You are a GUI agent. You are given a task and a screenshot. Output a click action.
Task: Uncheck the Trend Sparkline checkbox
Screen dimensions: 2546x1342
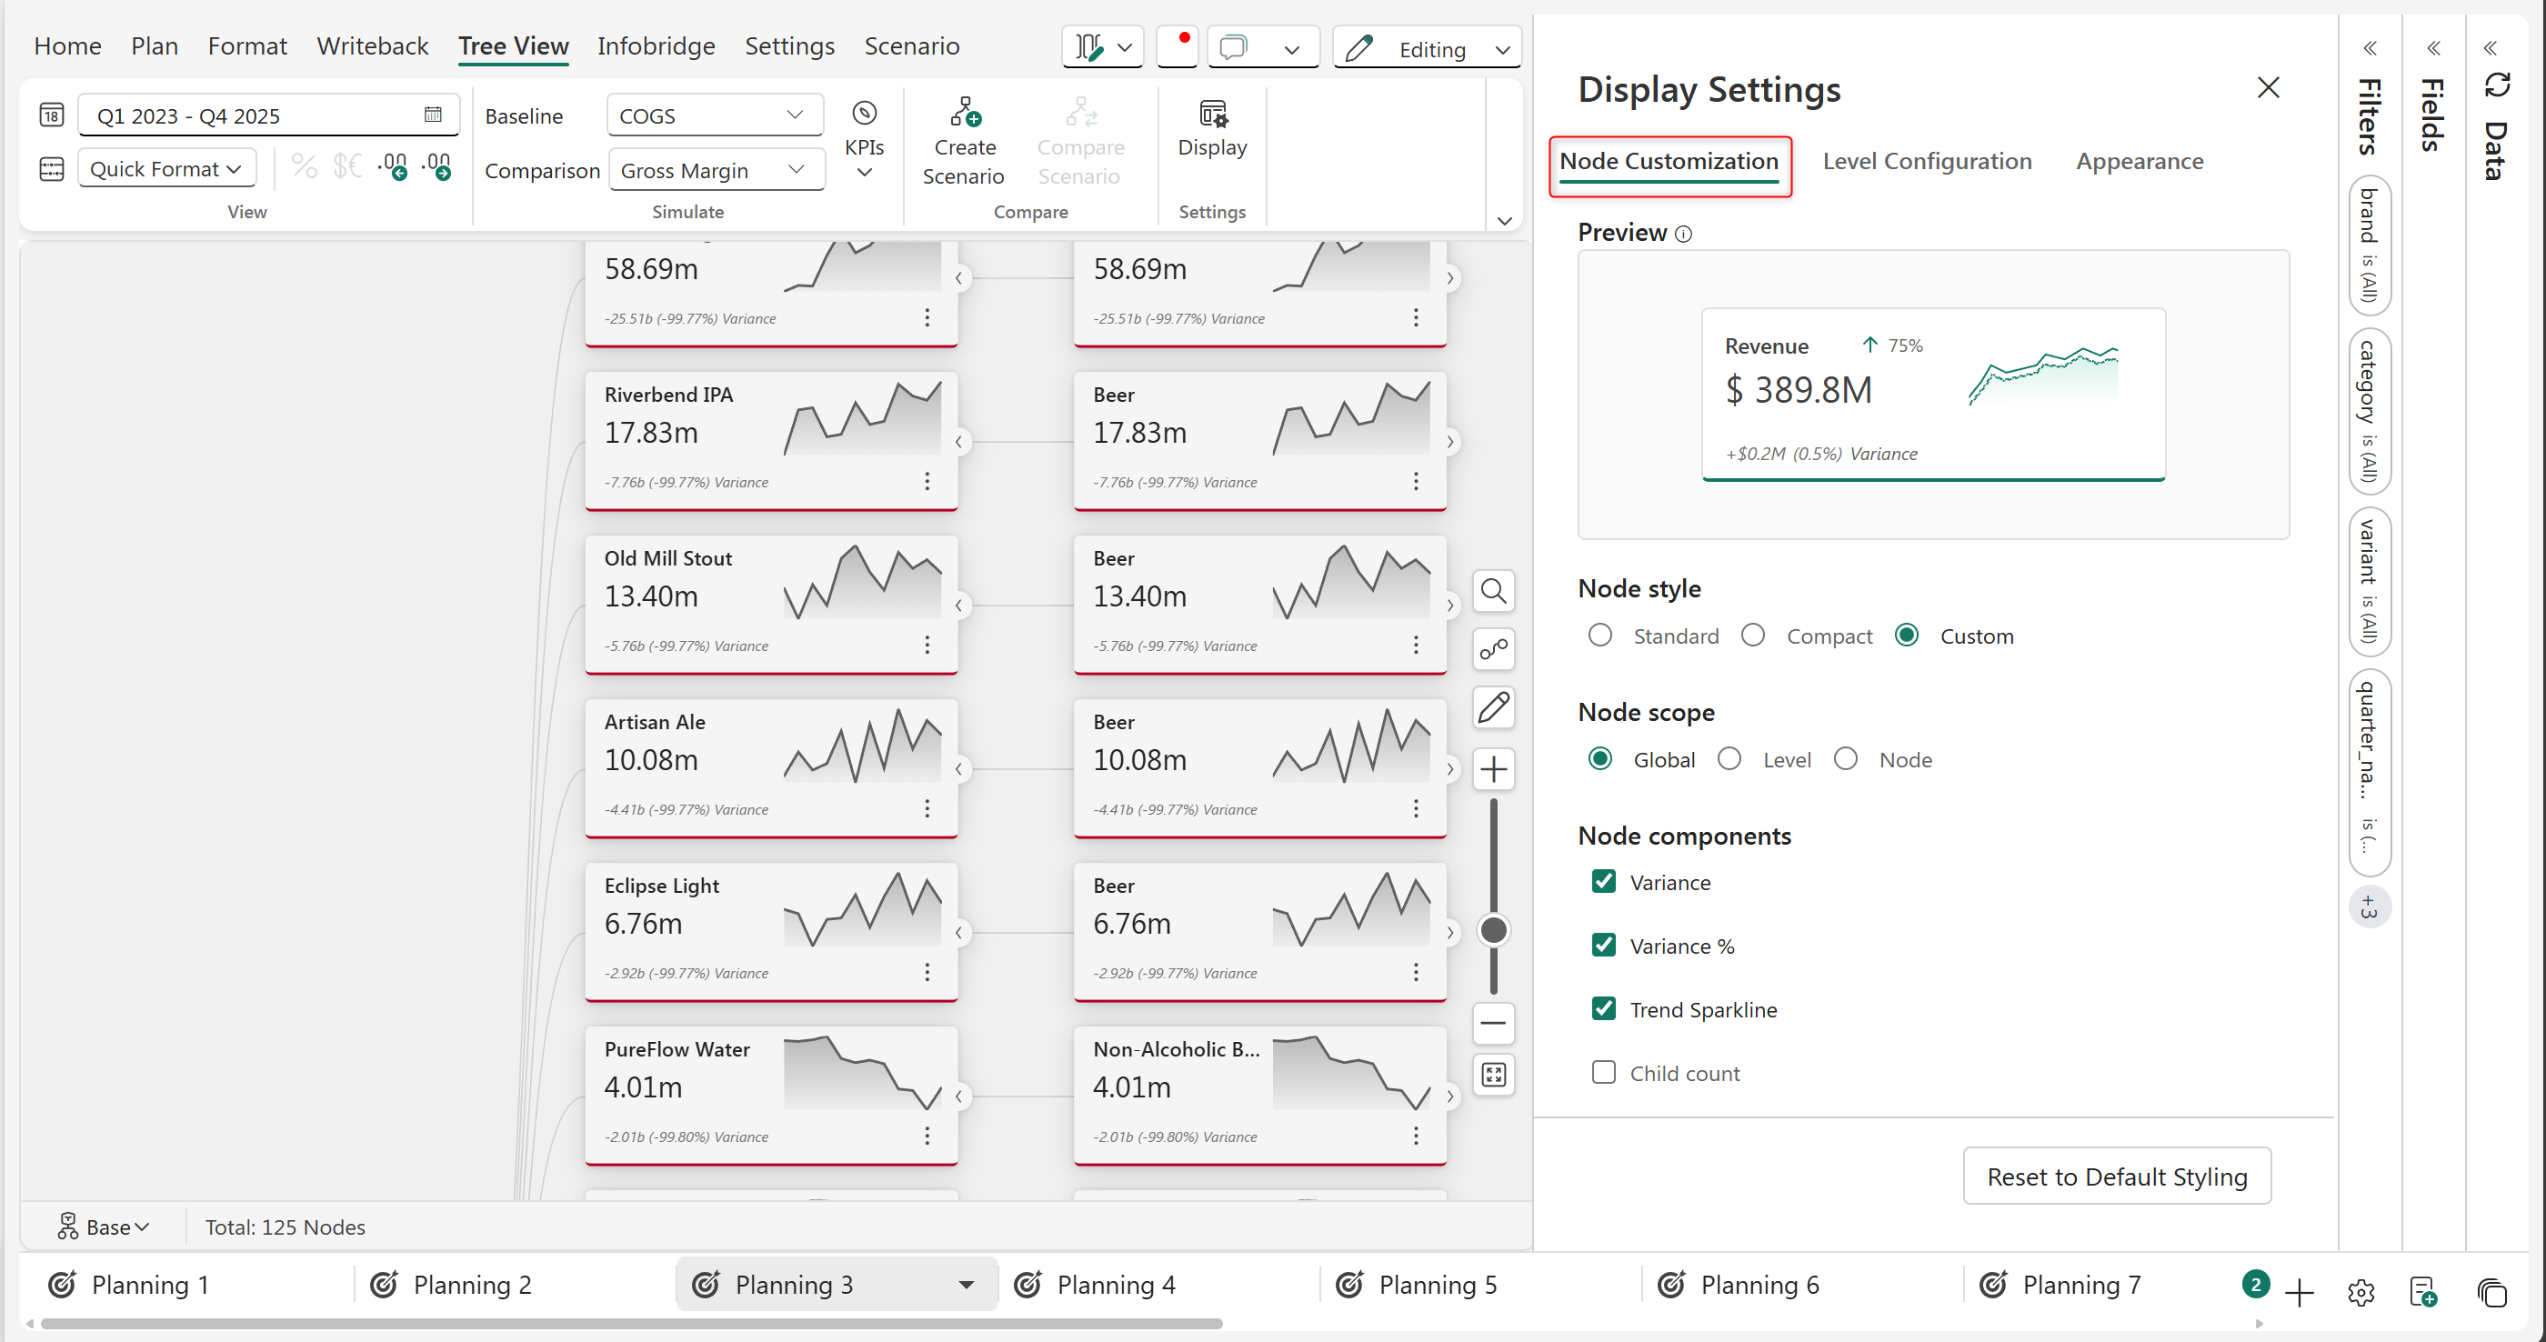click(1603, 1009)
